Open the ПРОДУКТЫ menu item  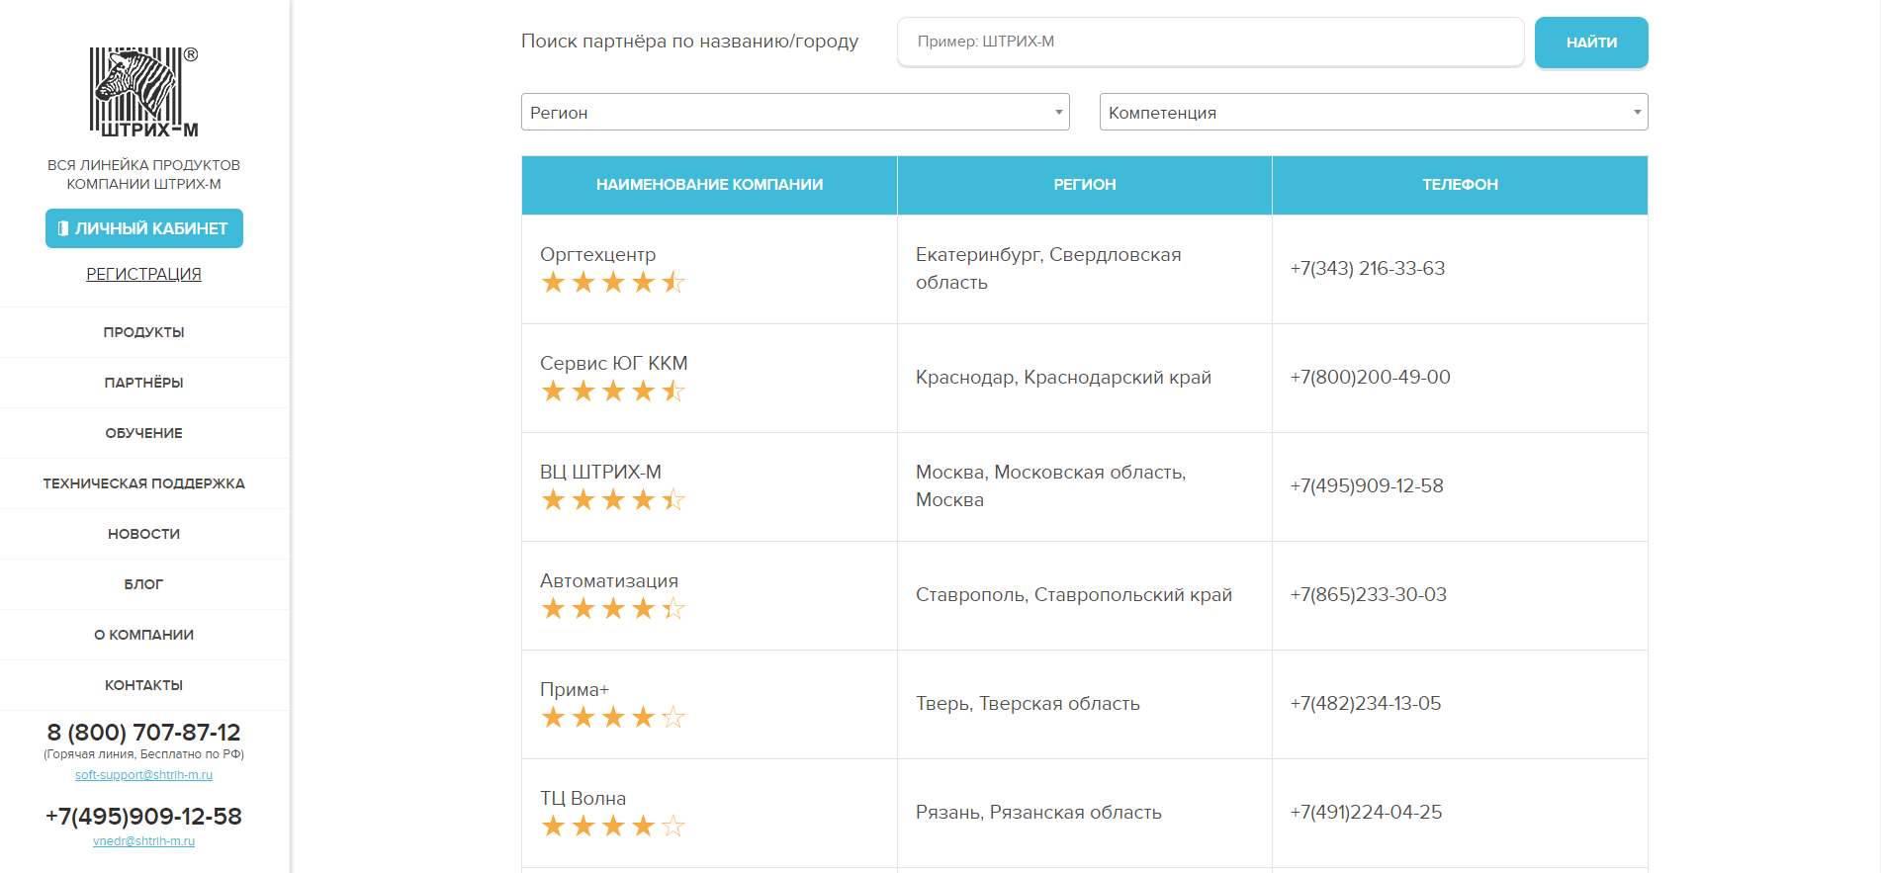pos(144,332)
